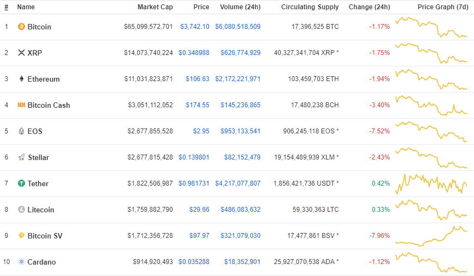Viewport: 474px width, 276px height.
Task: Click the Bitcoin SV logo icon
Action: click(x=22, y=236)
